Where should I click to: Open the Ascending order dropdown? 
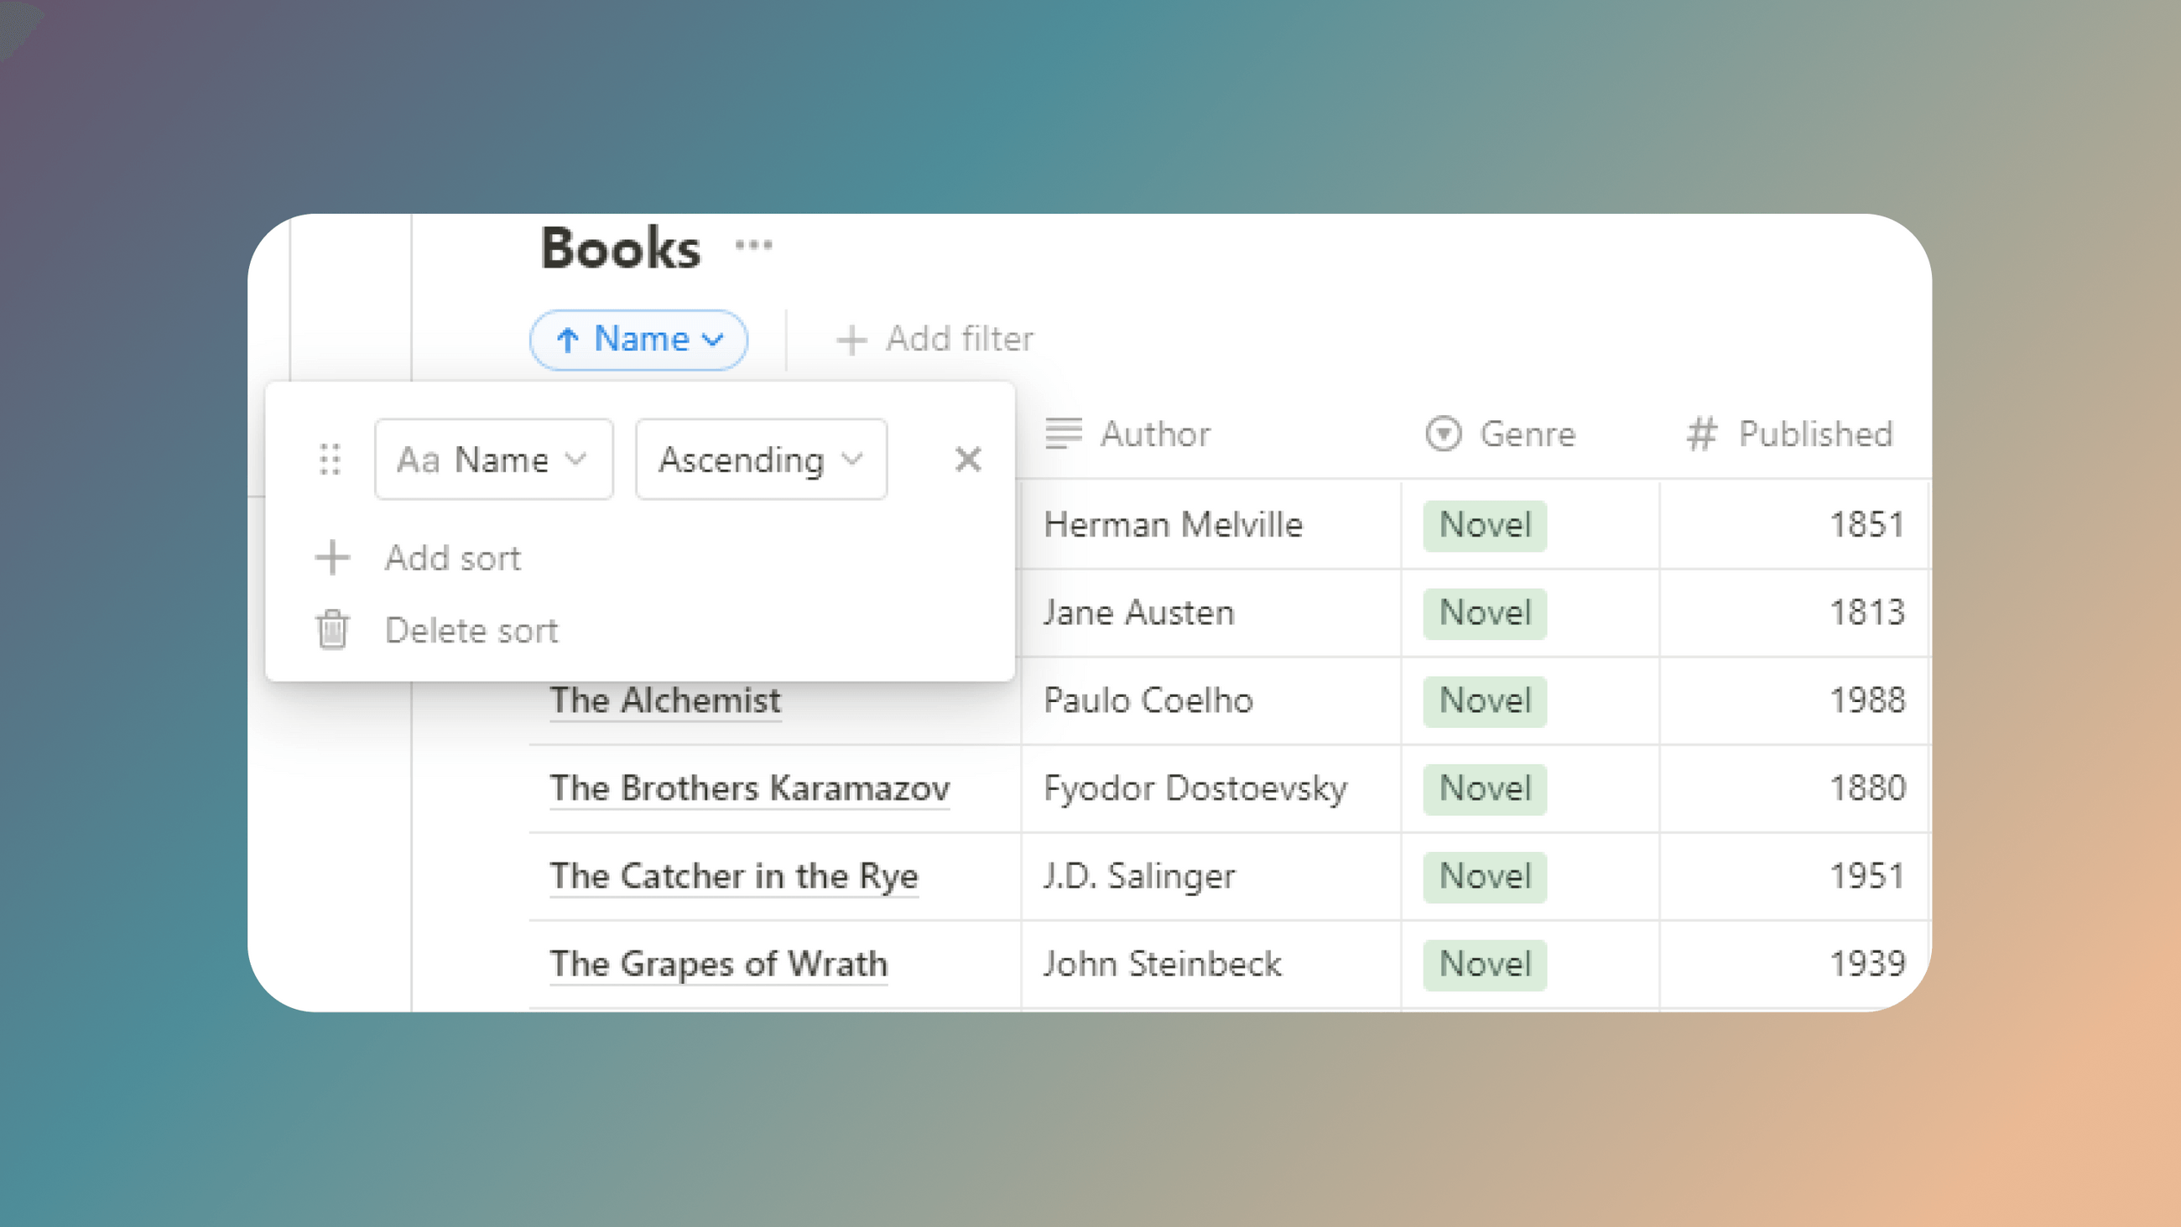[x=759, y=459]
